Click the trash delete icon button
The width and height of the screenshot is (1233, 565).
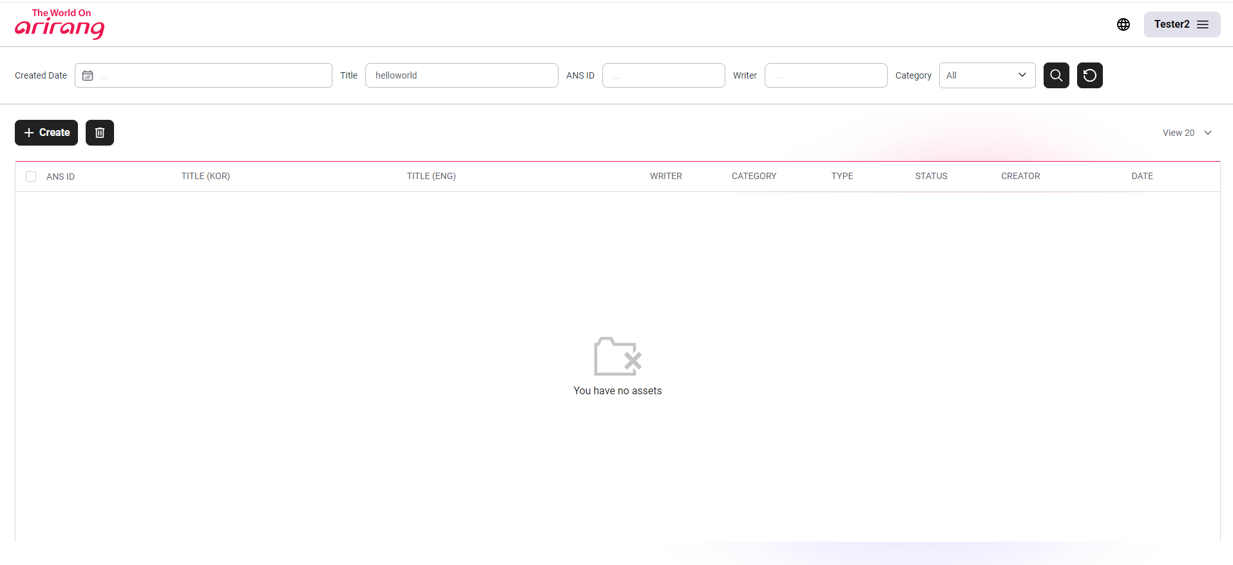coord(100,133)
